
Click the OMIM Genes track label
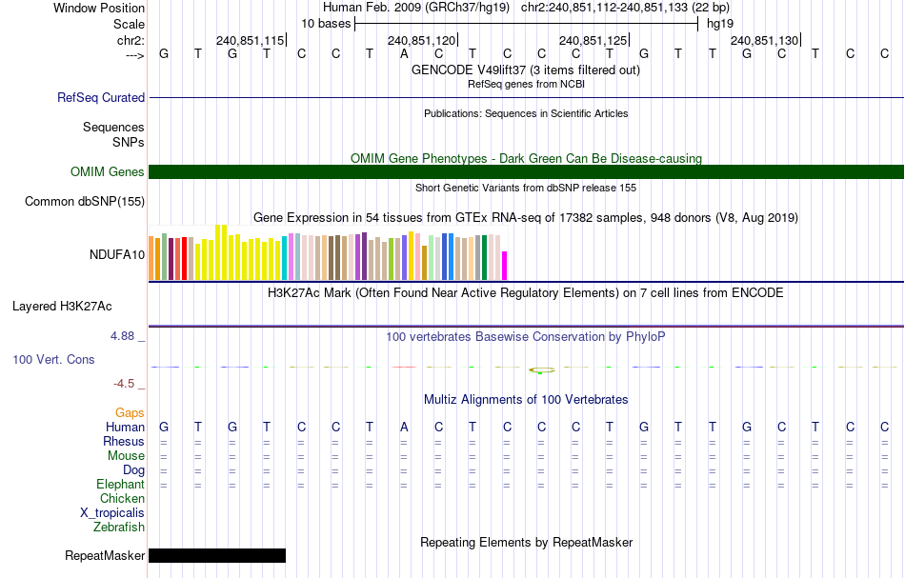coord(107,172)
